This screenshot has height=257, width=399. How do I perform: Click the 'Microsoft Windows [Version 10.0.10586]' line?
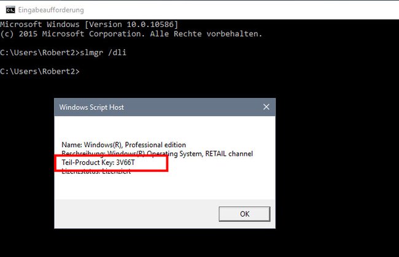tap(89, 25)
